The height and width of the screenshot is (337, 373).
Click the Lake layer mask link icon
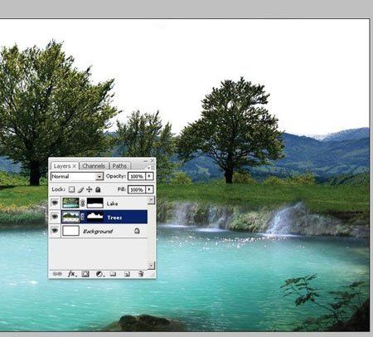pos(83,203)
